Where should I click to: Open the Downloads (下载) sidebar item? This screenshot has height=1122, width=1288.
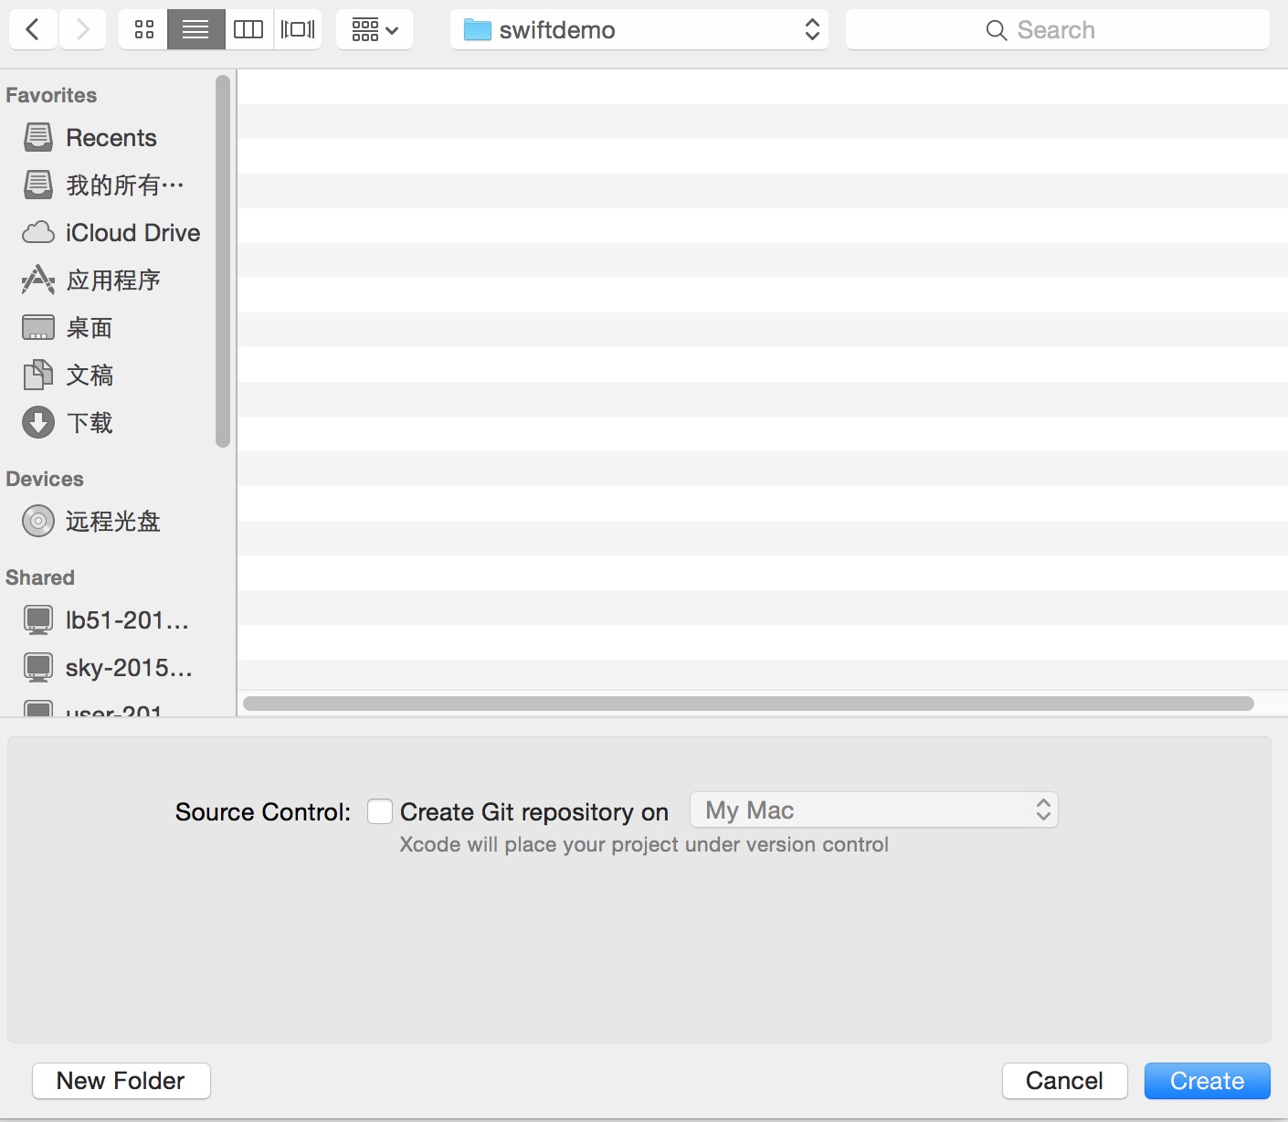[x=89, y=422]
